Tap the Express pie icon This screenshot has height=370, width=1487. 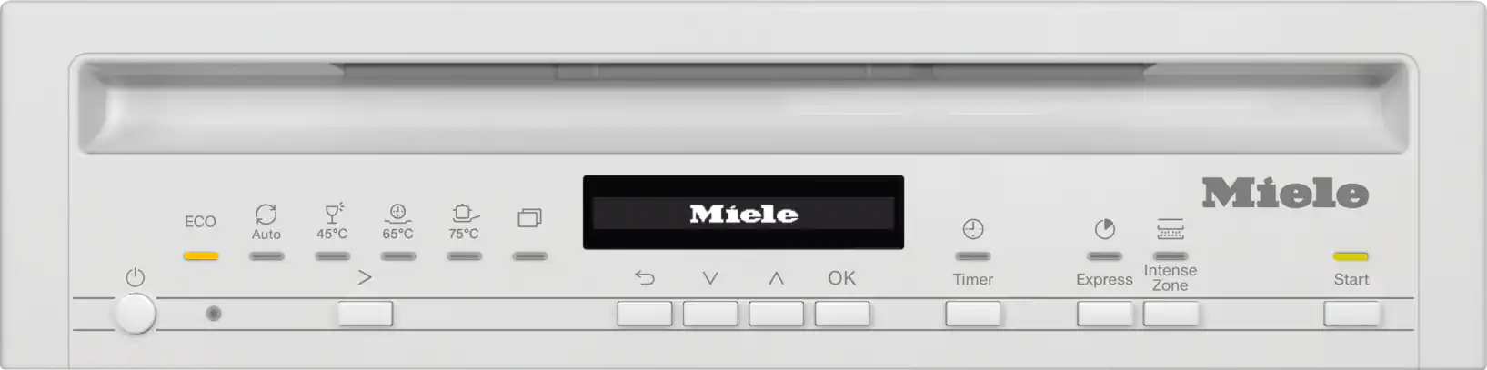(1104, 228)
